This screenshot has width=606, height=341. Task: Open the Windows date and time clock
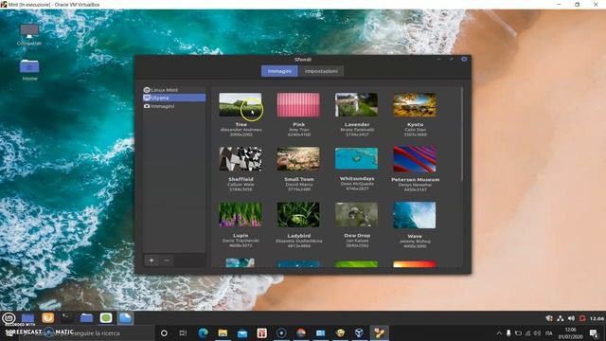coord(570,332)
